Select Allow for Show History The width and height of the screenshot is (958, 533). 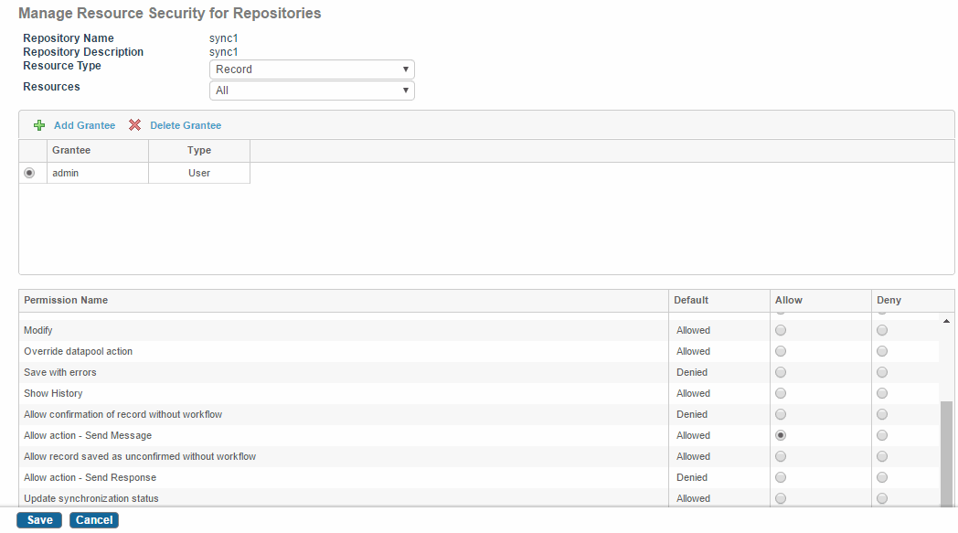(x=781, y=393)
